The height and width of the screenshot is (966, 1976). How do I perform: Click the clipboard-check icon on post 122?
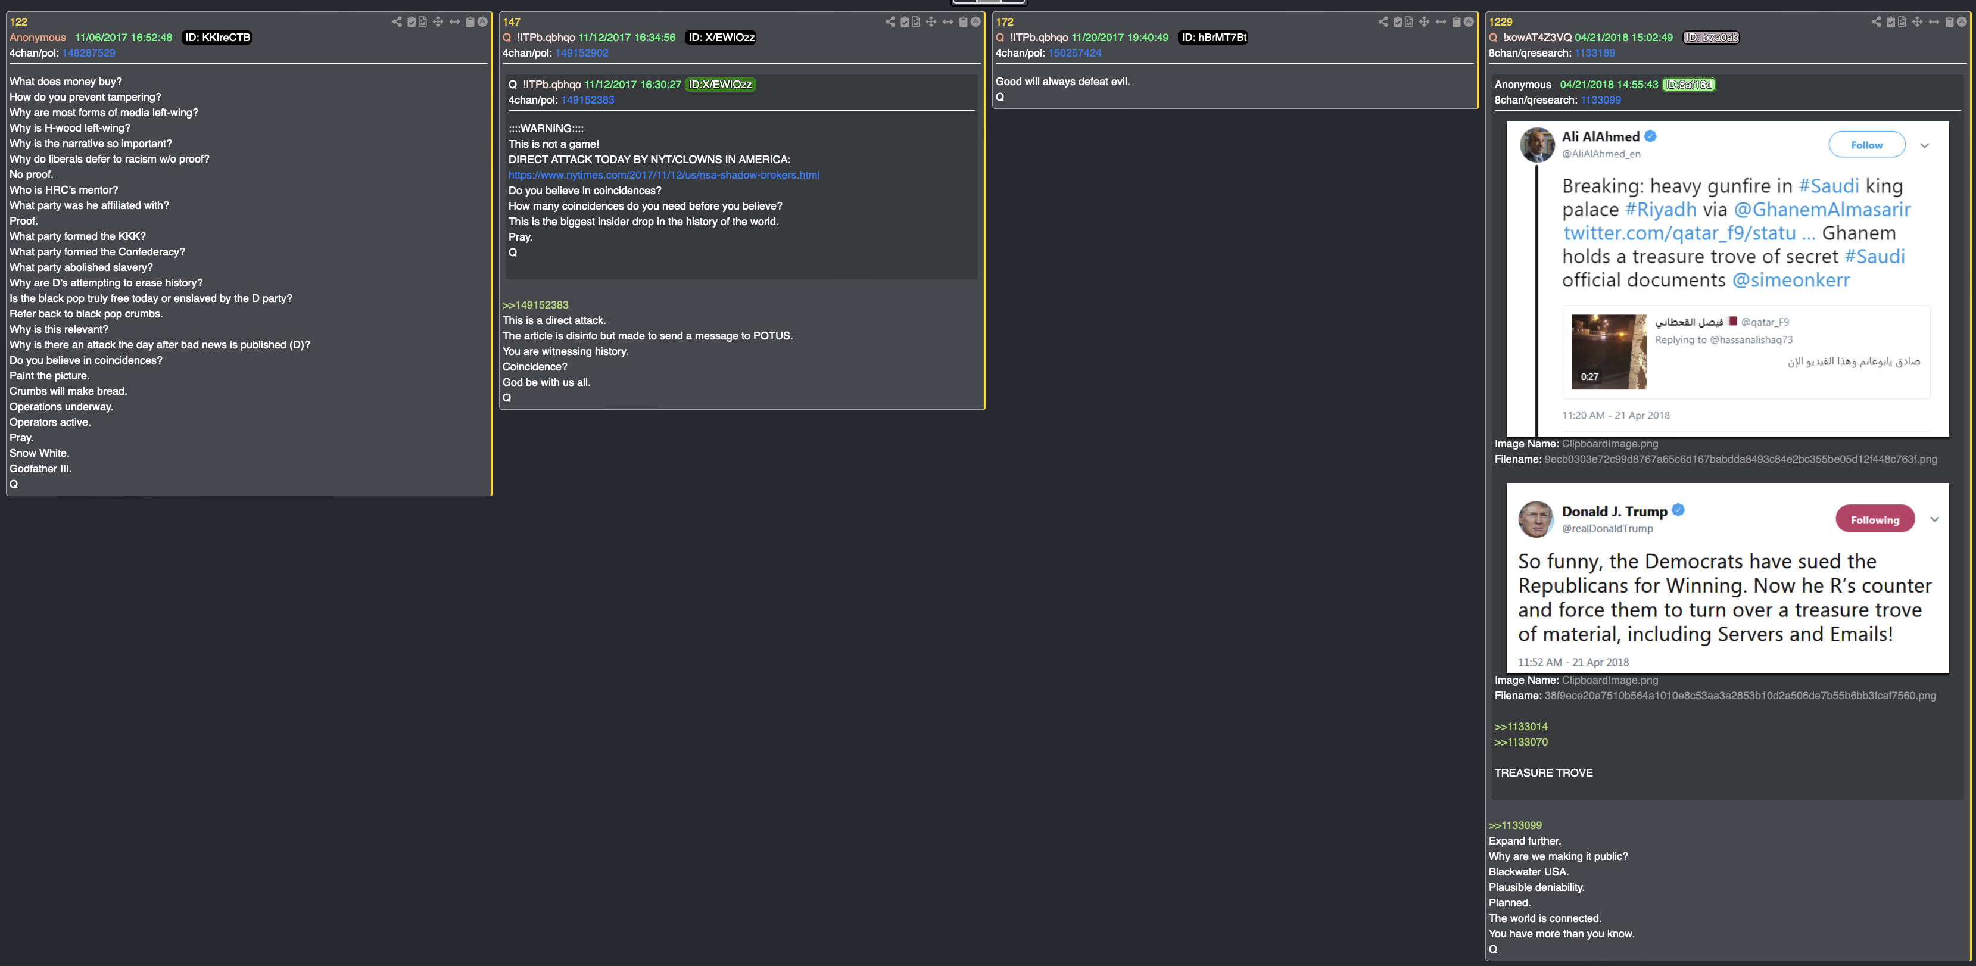coord(411,21)
